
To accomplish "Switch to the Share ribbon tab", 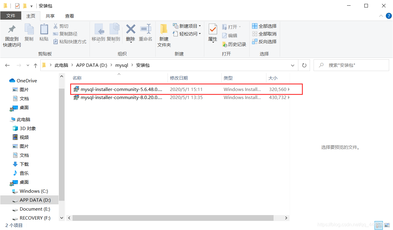I will point(50,16).
